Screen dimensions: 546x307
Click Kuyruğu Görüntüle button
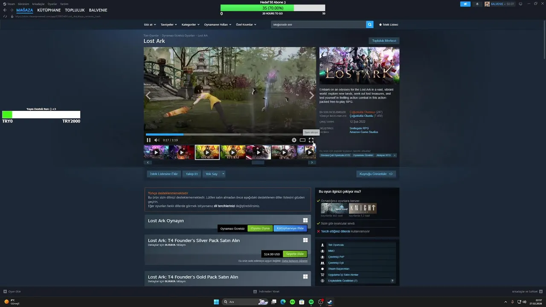point(376,174)
